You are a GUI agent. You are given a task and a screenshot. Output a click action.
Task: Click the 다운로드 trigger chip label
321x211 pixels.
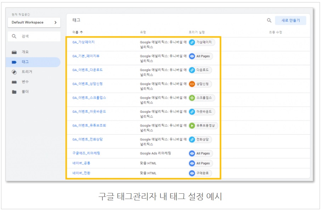pyautogui.click(x=202, y=70)
